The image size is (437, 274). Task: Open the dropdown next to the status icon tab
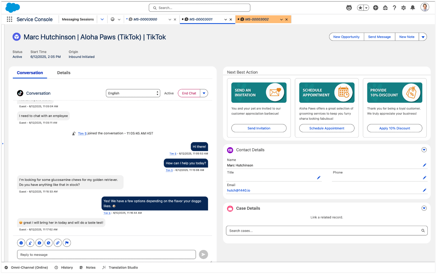click(x=119, y=19)
